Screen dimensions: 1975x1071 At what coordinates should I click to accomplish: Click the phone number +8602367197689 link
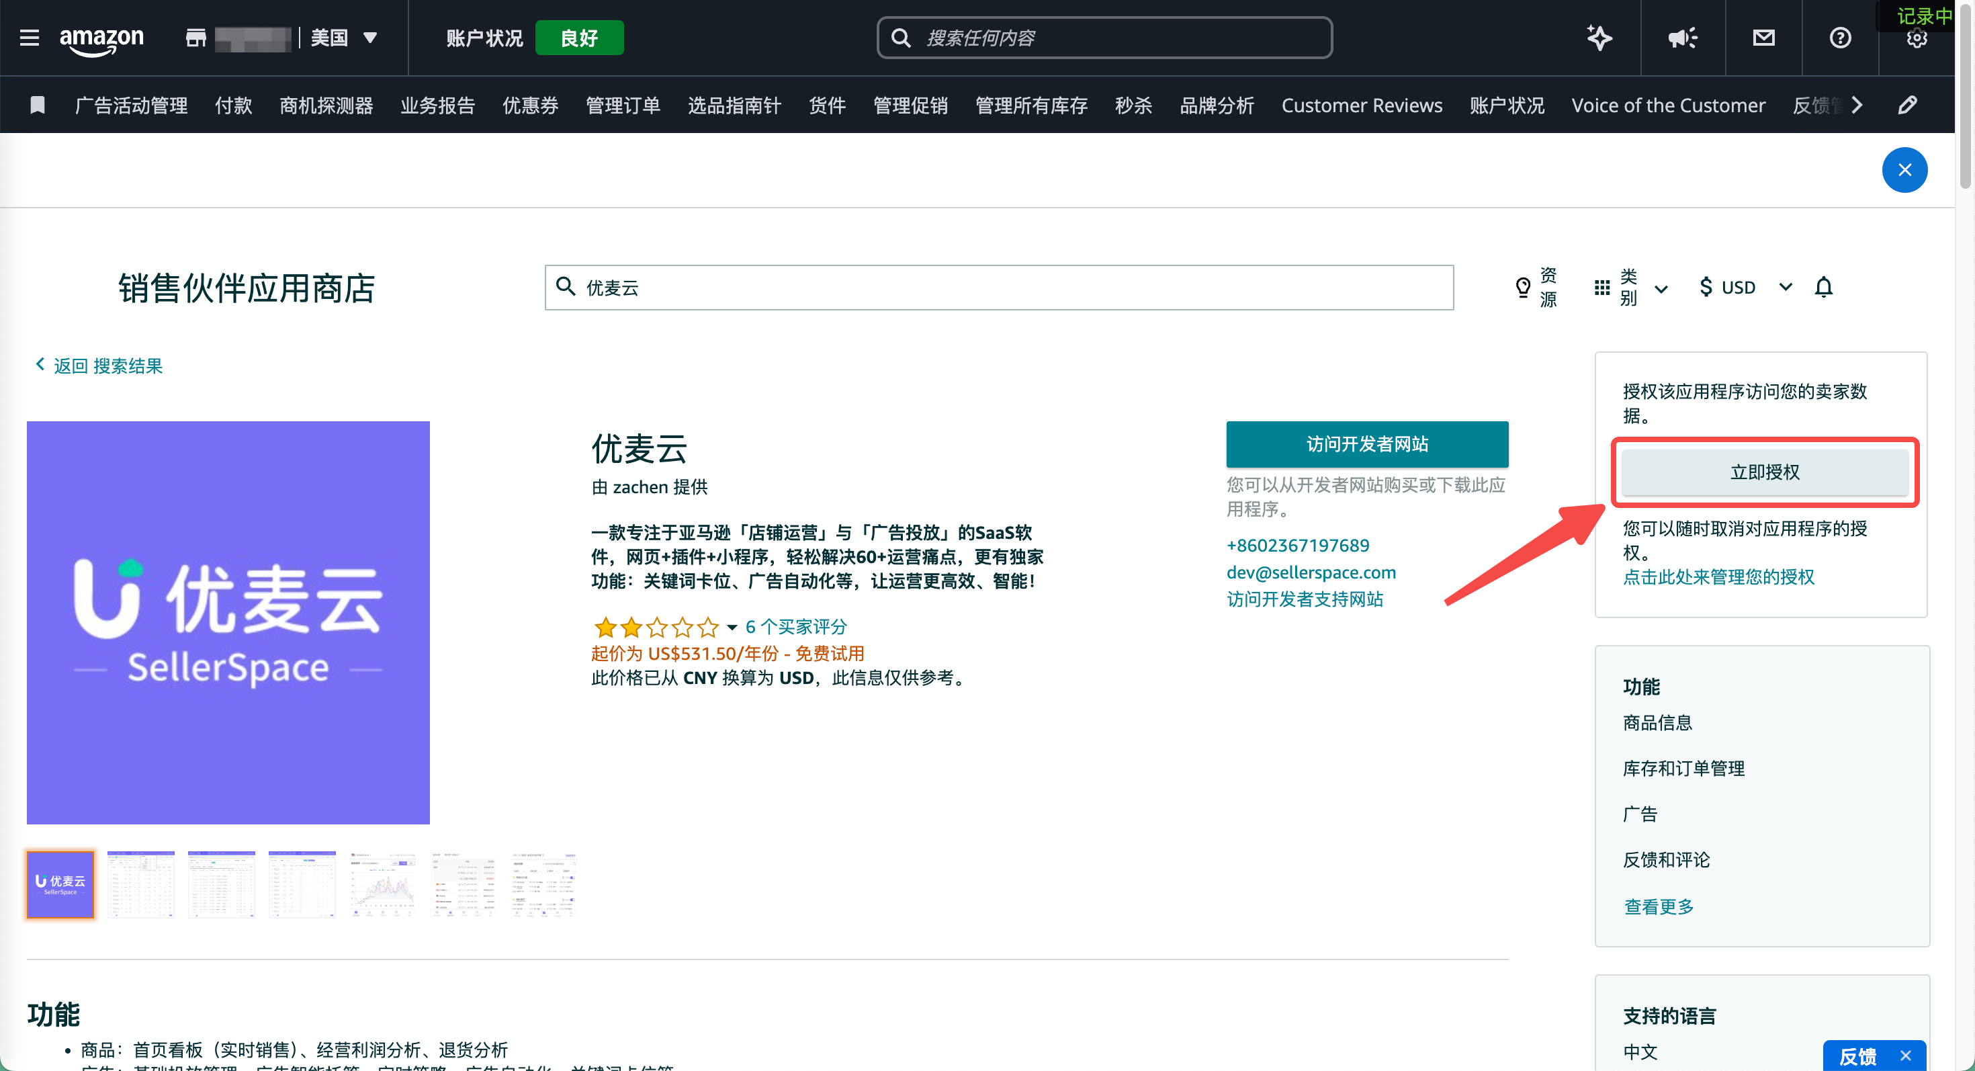(1297, 545)
